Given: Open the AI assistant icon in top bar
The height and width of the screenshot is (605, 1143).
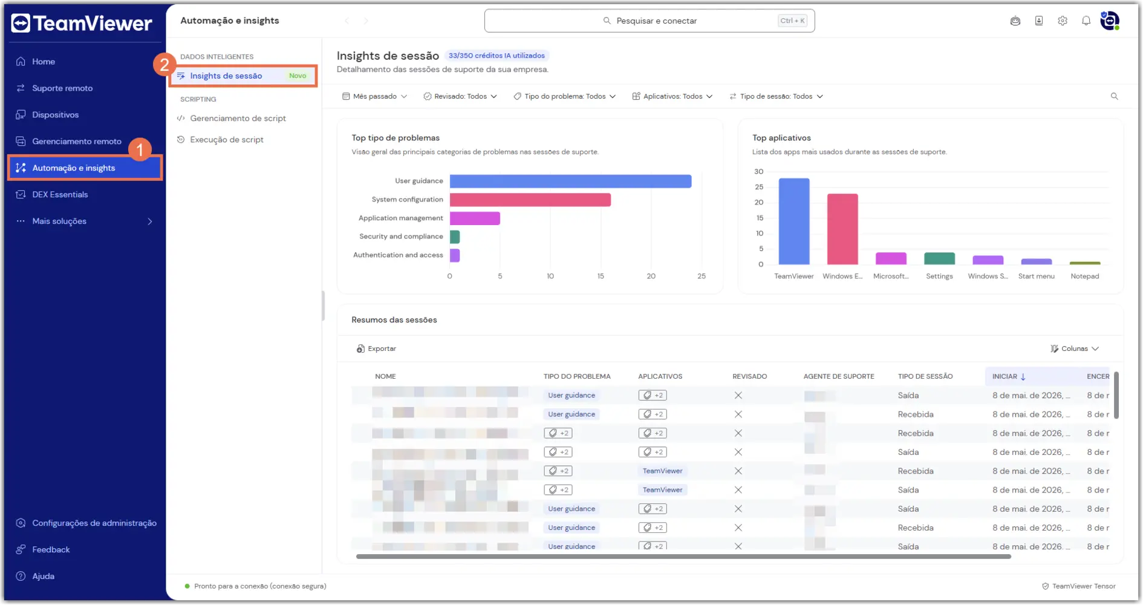Looking at the screenshot, I should (1015, 21).
